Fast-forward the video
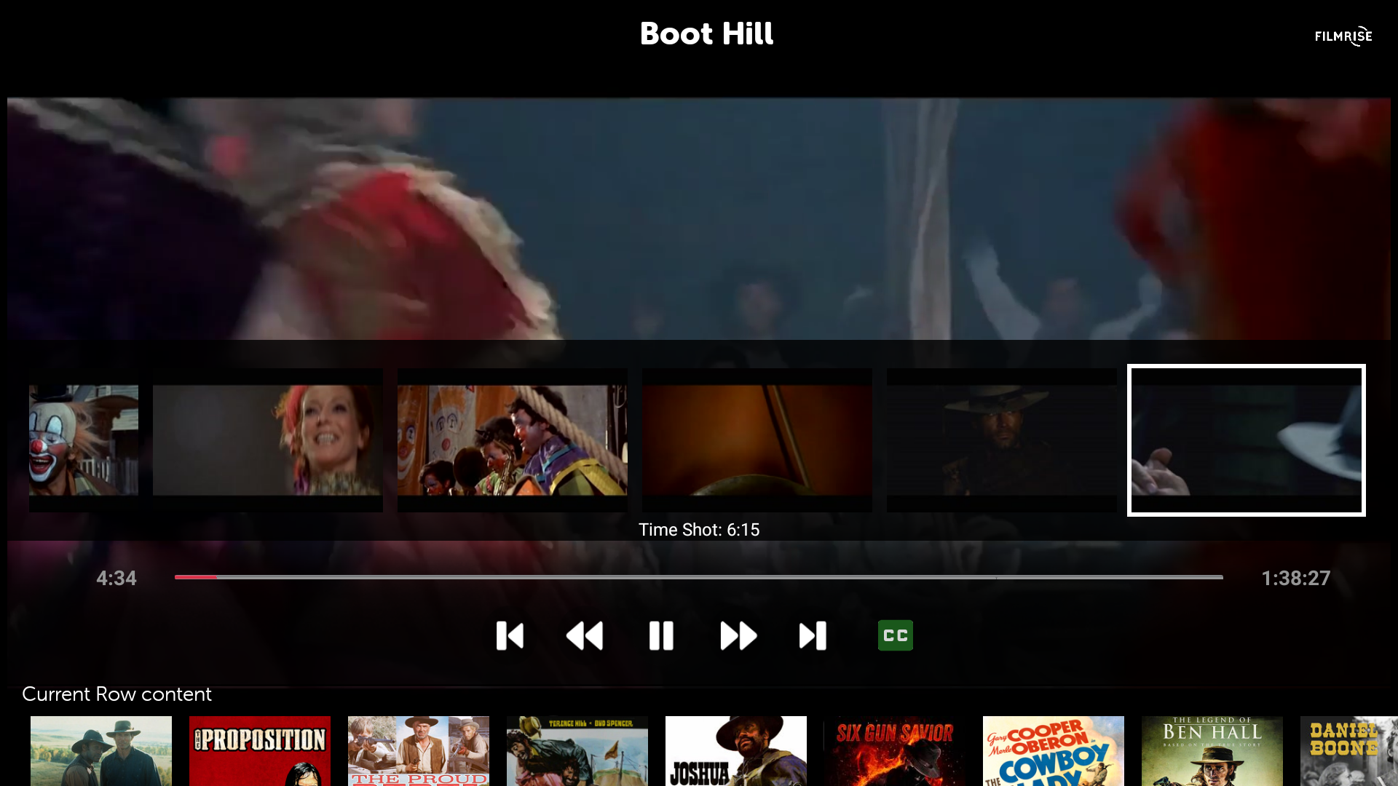 click(x=738, y=635)
